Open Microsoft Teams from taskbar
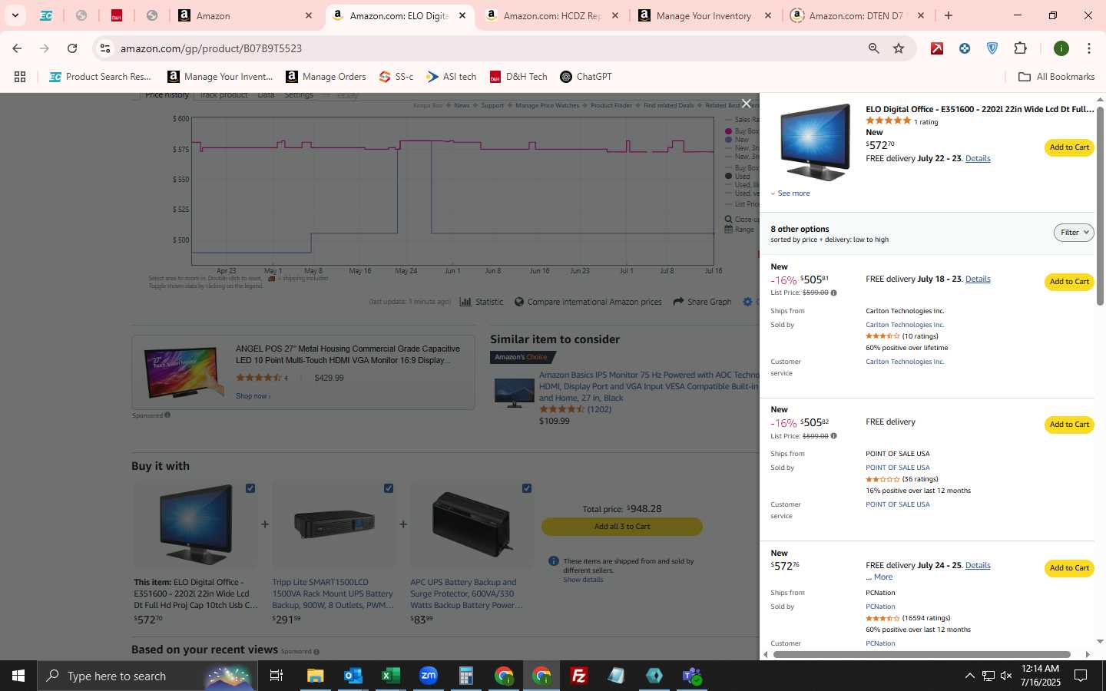This screenshot has height=691, width=1106. (x=691, y=676)
